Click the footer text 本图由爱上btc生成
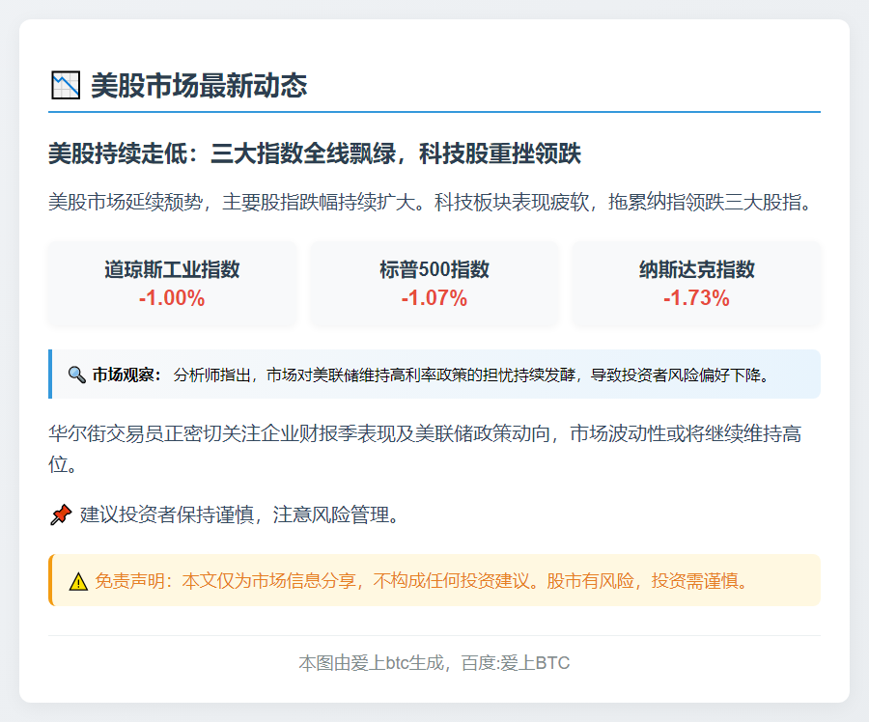 (375, 663)
